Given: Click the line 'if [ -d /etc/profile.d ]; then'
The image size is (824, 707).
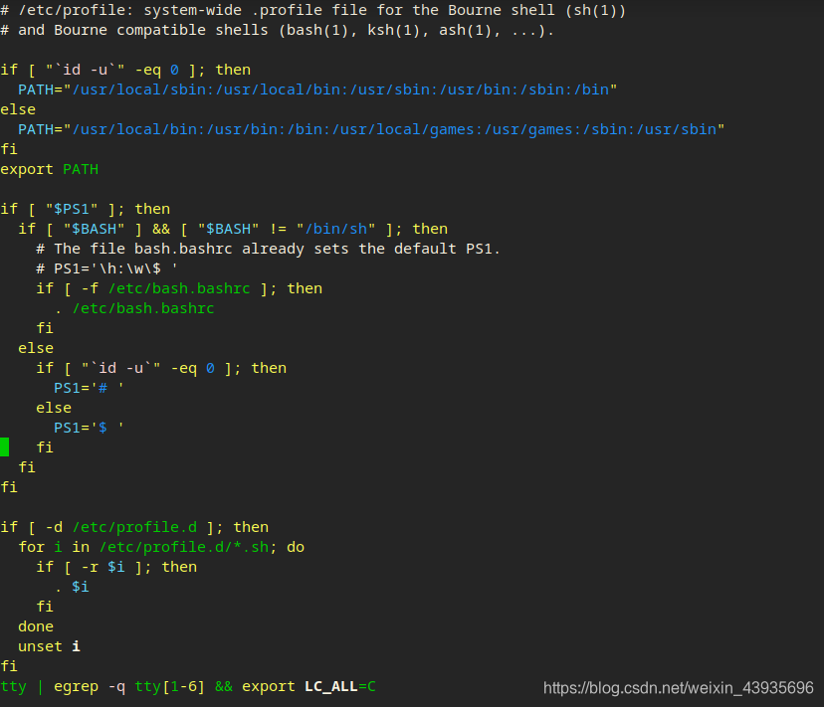Looking at the screenshot, I should 134,527.
